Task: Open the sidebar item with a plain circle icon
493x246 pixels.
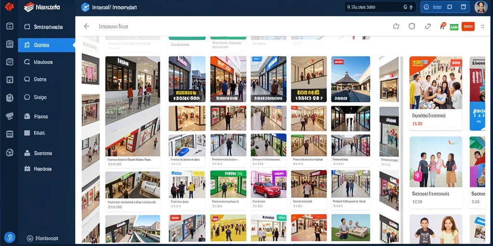Action: coord(47,97)
